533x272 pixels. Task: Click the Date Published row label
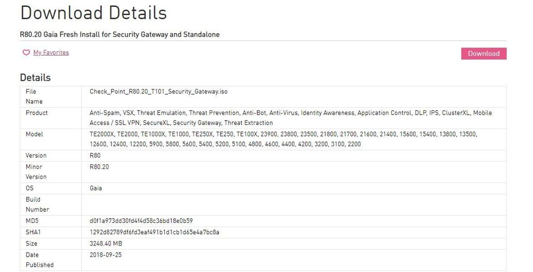click(39, 260)
